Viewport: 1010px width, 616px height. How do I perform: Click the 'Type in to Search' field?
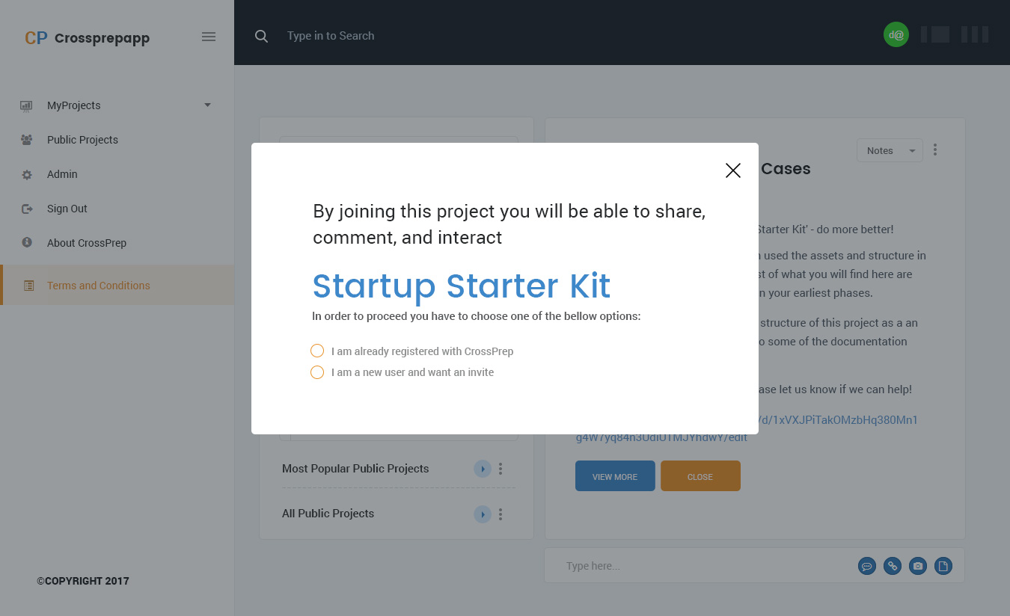[x=449, y=36]
